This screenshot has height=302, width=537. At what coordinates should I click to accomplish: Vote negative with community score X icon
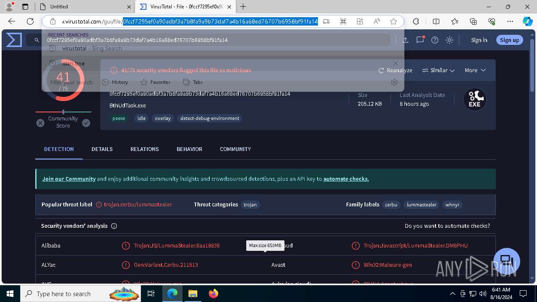[x=40, y=123]
